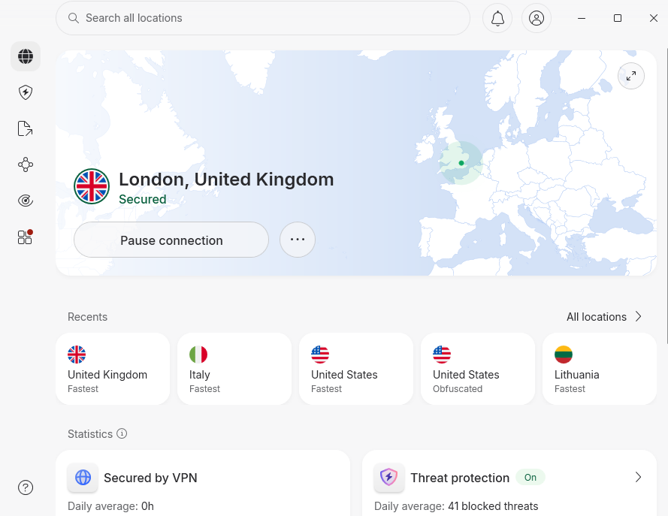This screenshot has width=668, height=516.
Task: Click the London, United Kingdom heading
Action: pyautogui.click(x=226, y=180)
